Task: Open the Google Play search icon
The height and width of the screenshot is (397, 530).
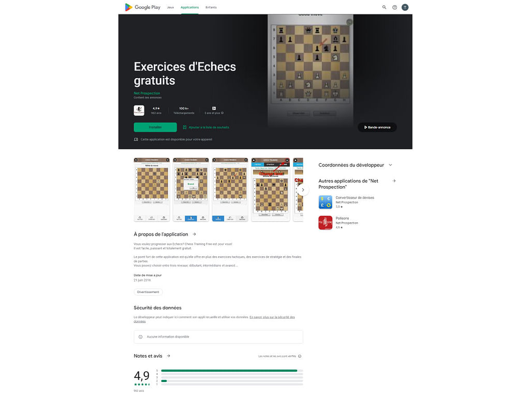Action: click(385, 7)
